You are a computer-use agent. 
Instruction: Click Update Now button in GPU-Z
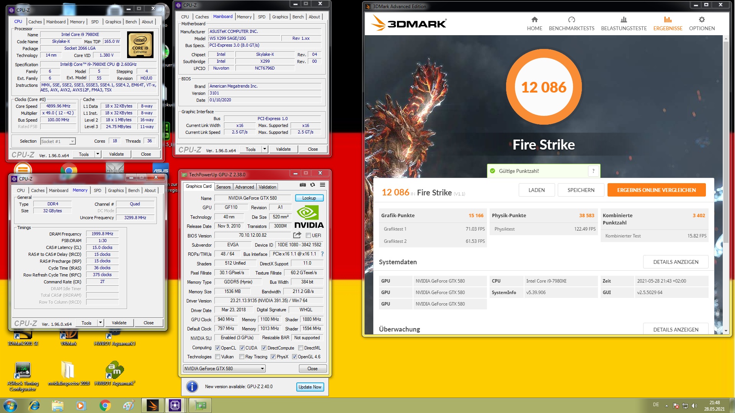click(310, 387)
